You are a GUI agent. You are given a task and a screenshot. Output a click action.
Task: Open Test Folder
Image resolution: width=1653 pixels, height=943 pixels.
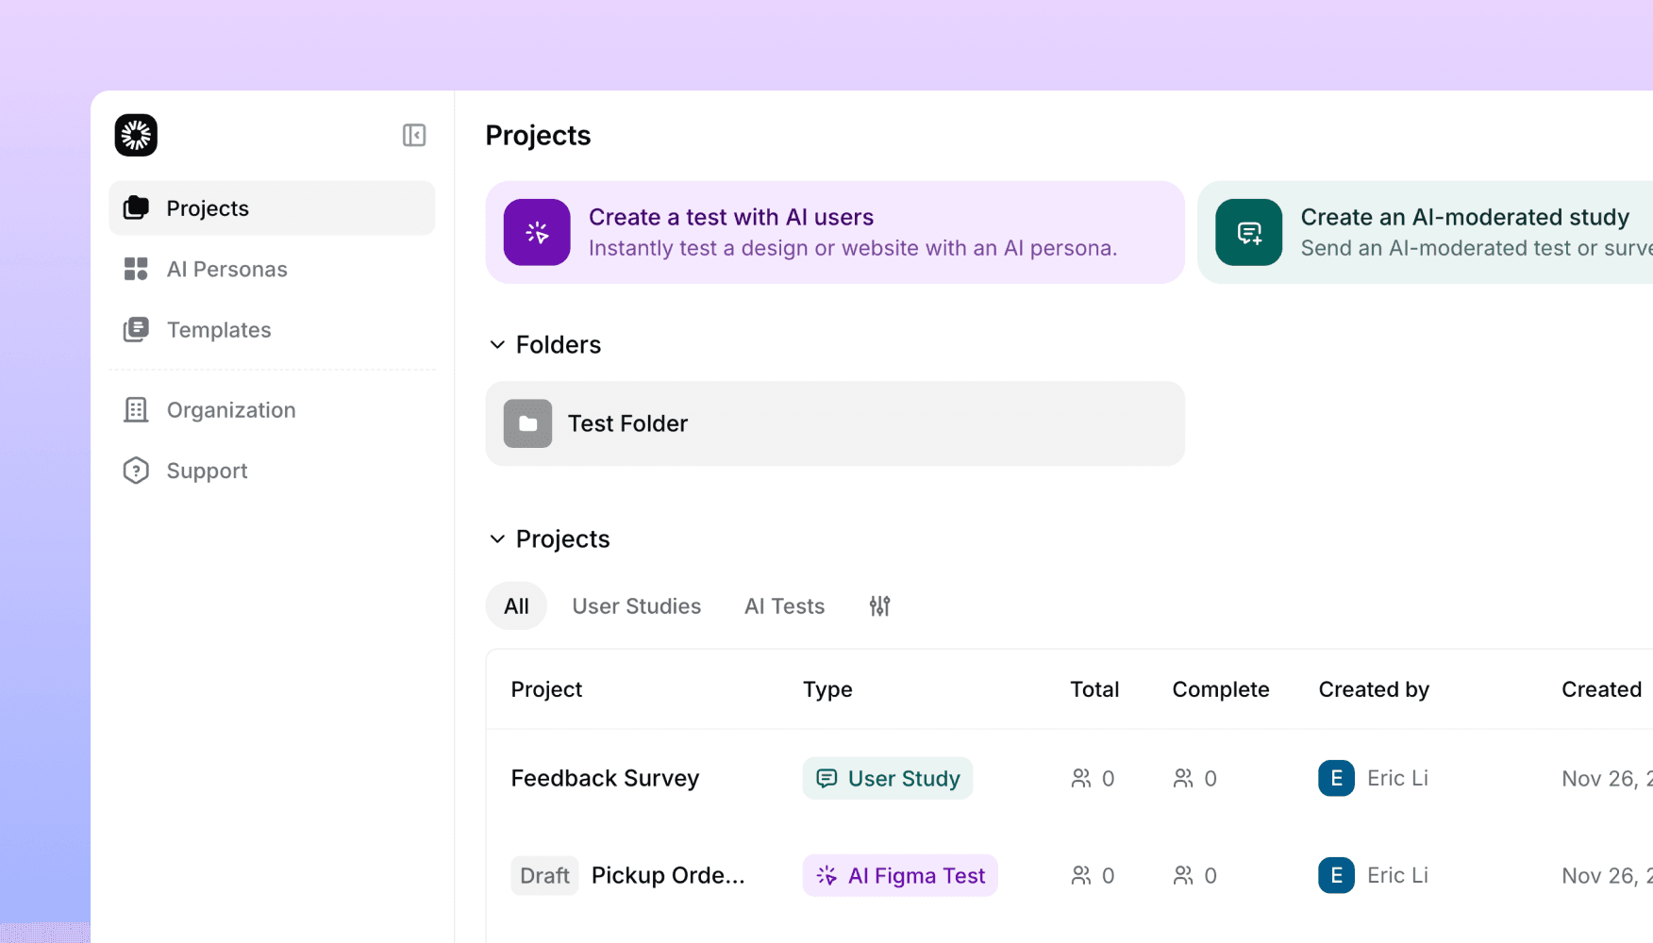834,423
